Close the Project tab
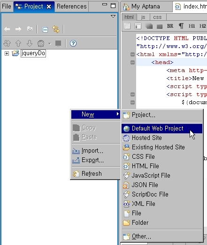The height and width of the screenshot is (245, 207). [49, 7]
